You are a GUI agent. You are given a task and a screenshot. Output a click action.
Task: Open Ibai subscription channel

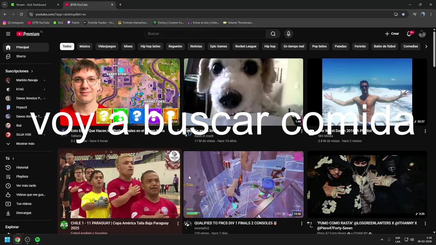click(x=26, y=126)
